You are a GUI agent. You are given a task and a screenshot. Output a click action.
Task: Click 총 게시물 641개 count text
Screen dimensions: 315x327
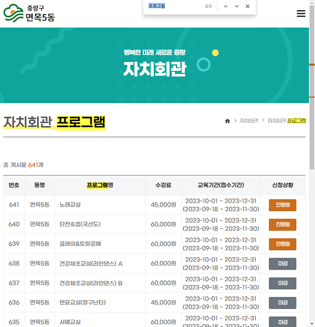[x=24, y=165]
